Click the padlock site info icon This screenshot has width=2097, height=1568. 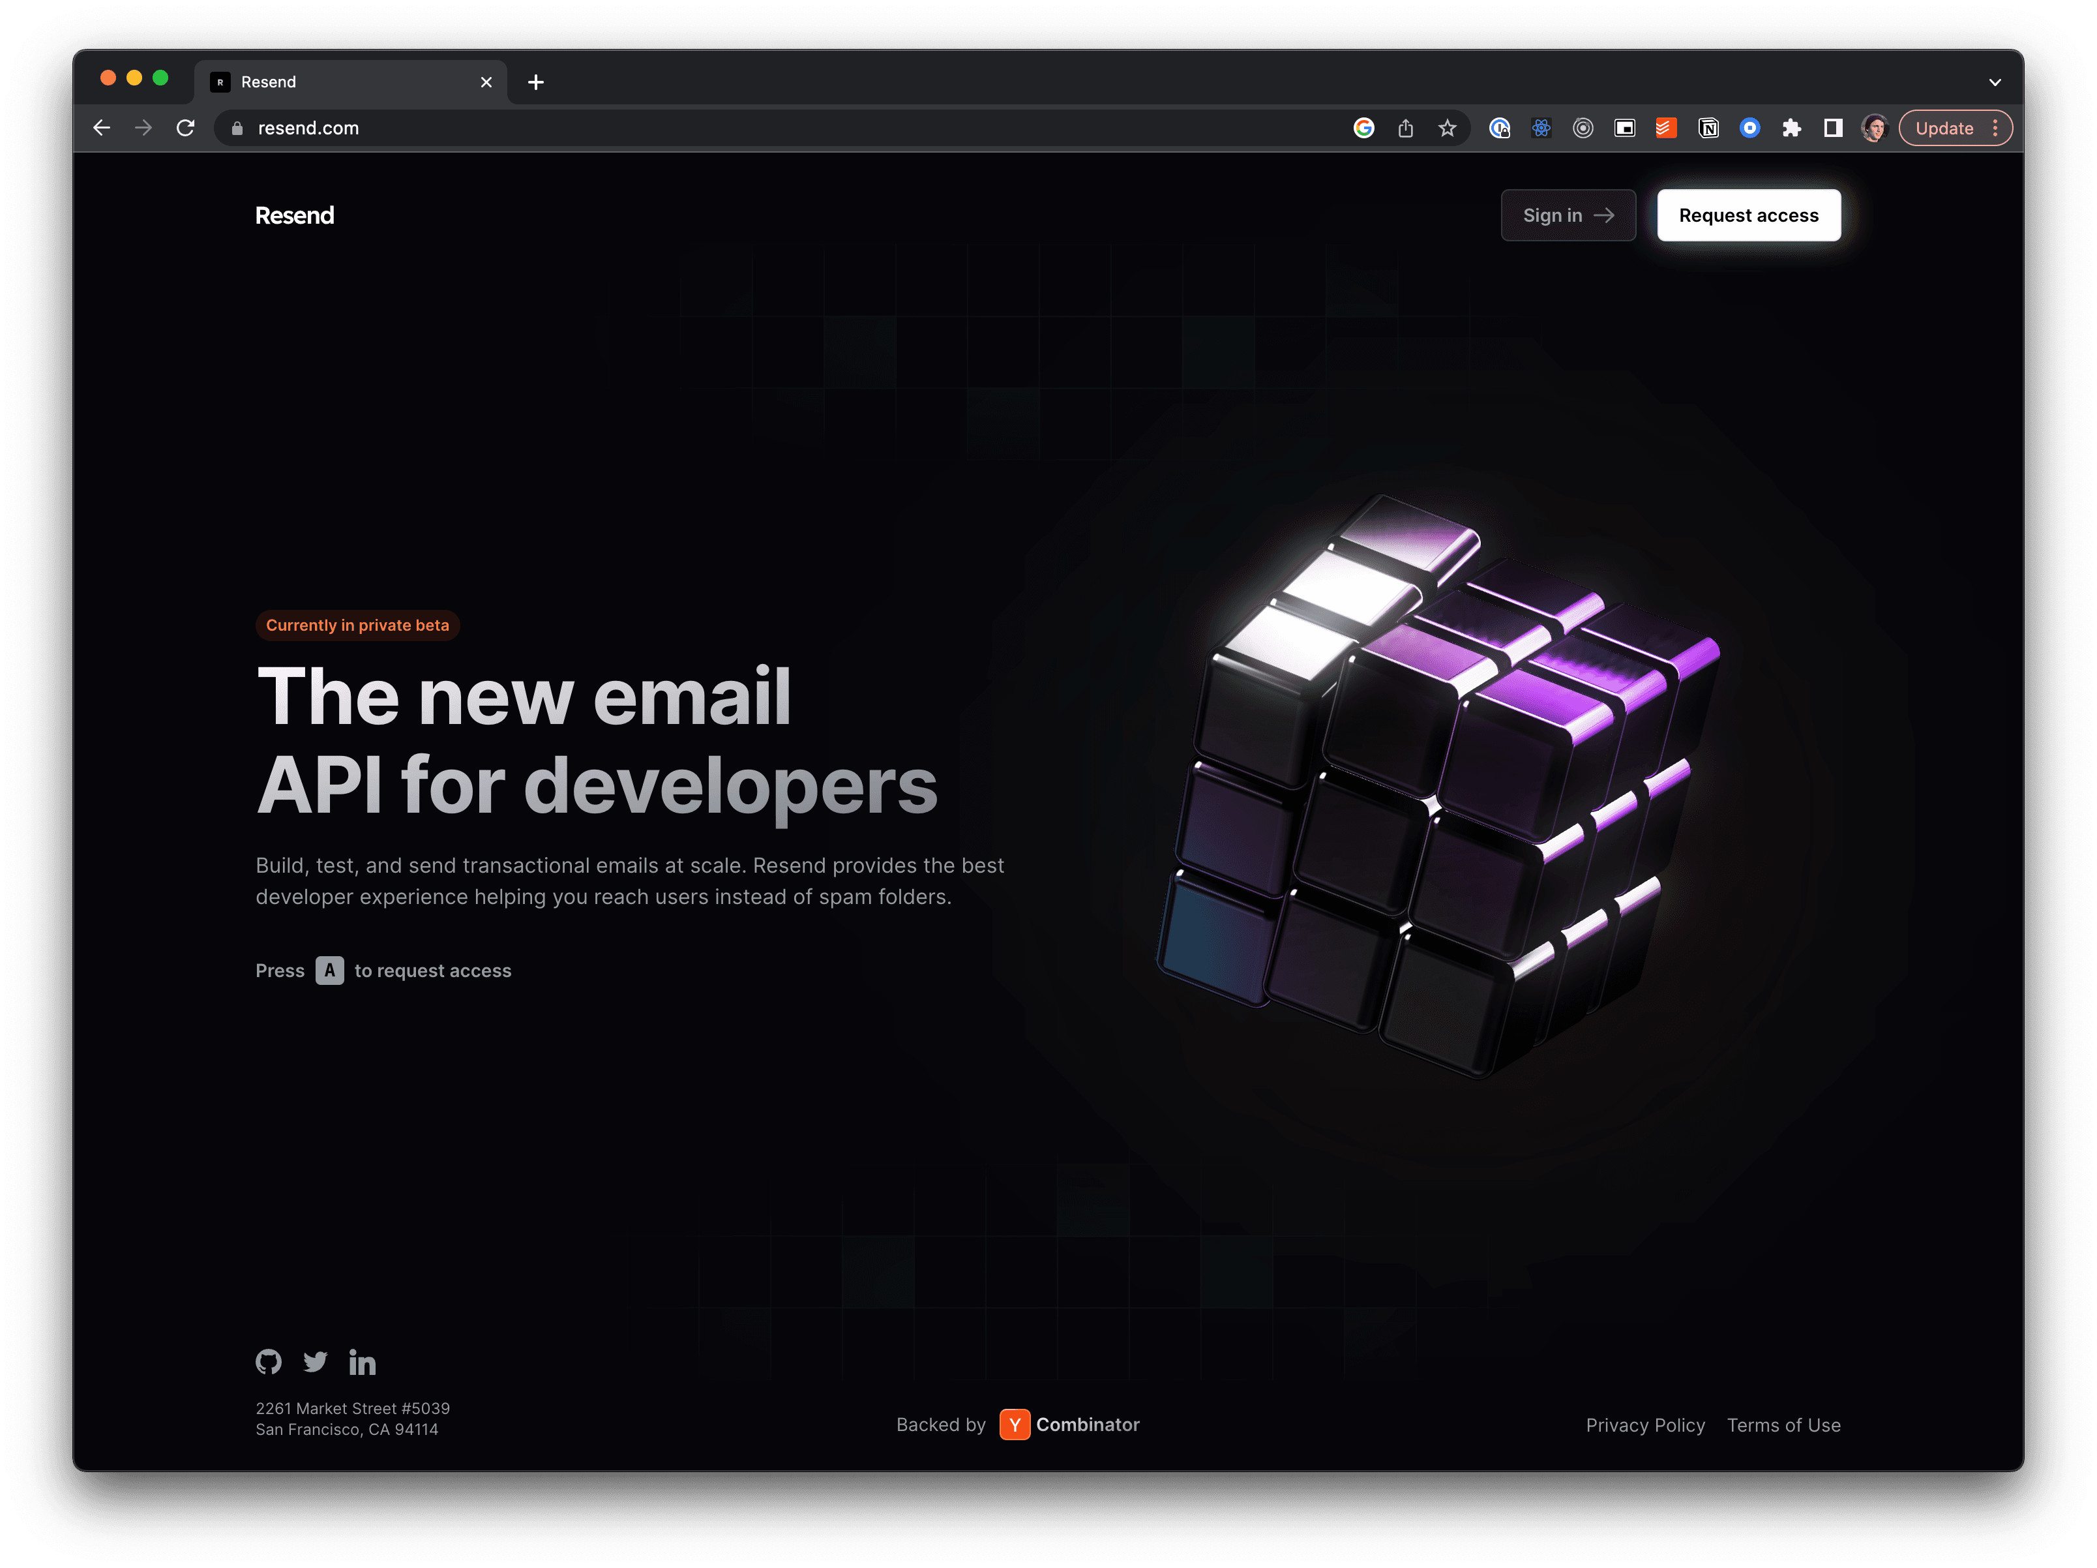(x=237, y=128)
